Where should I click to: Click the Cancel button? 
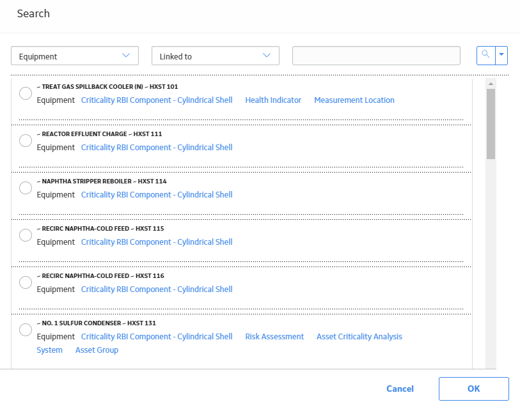pyautogui.click(x=400, y=389)
